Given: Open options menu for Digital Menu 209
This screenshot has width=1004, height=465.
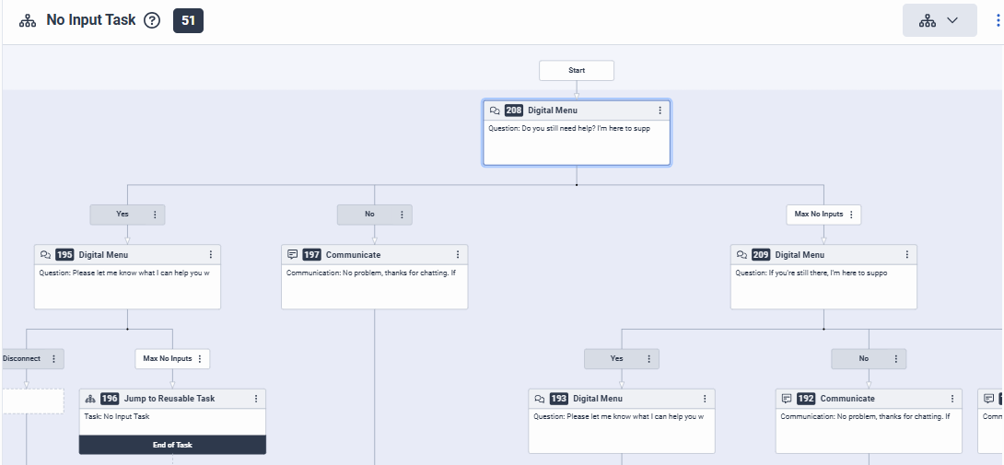Looking at the screenshot, I should tap(906, 255).
